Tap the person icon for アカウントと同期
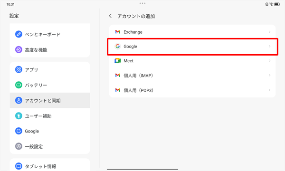The image size is (285, 171). 19,100
